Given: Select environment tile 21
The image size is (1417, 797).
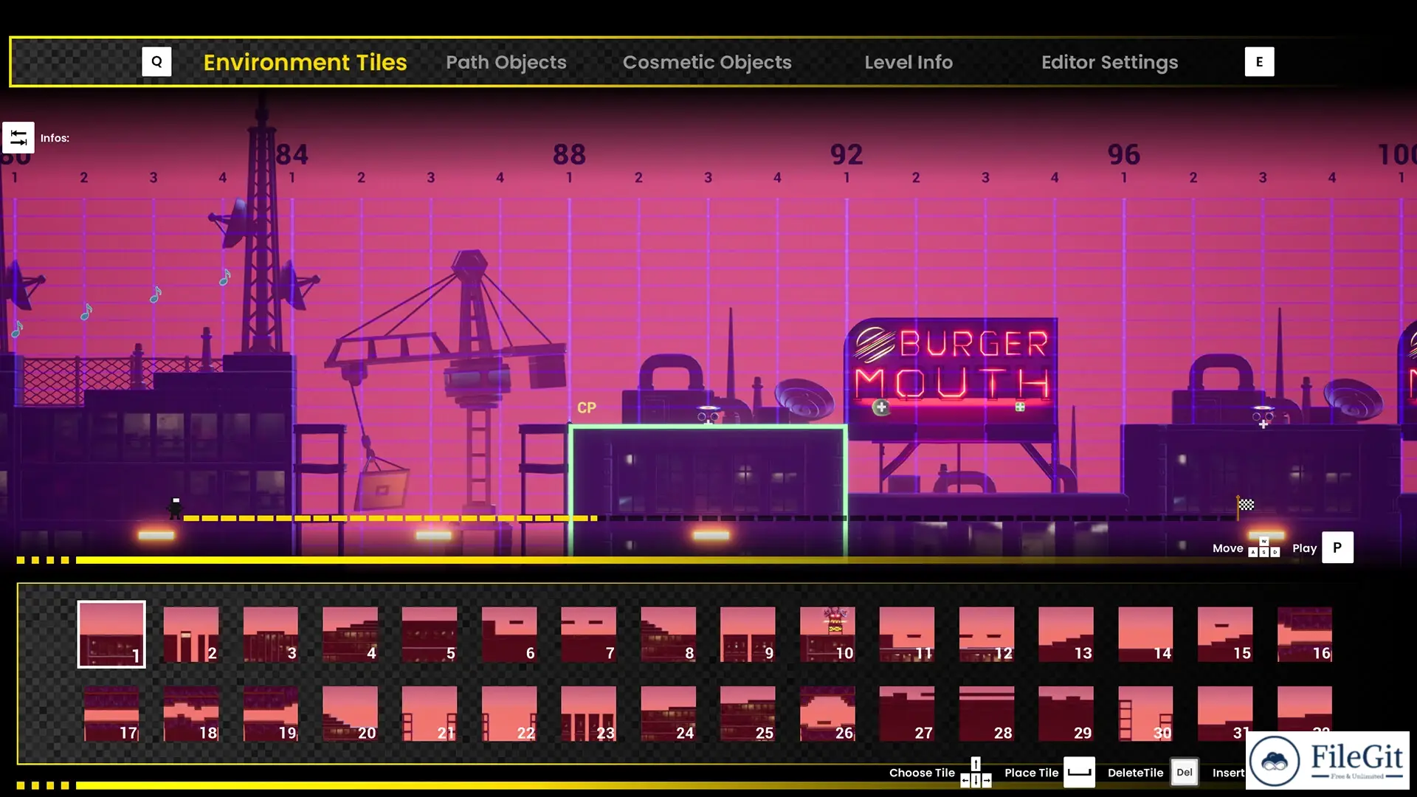Looking at the screenshot, I should 430,714.
